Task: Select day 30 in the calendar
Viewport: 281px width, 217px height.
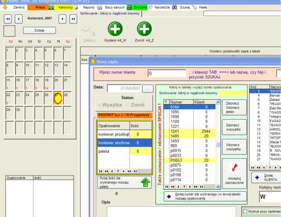Action: [x=19, y=113]
